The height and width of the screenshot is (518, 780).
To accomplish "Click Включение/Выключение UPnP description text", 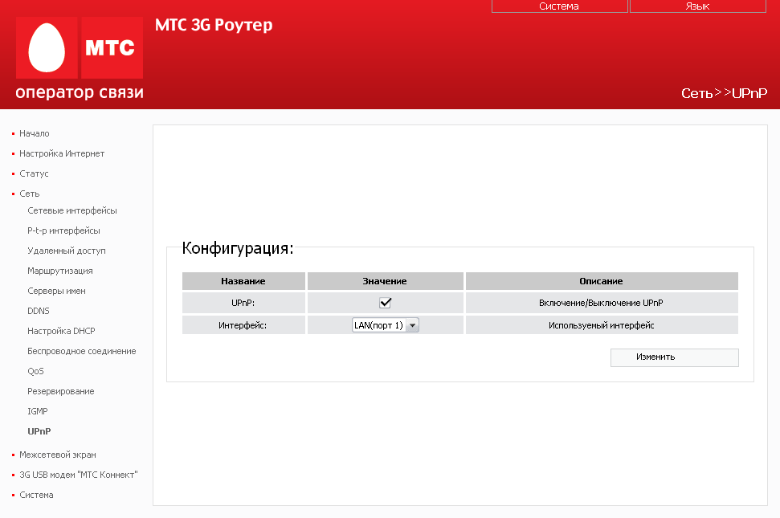I will click(601, 303).
